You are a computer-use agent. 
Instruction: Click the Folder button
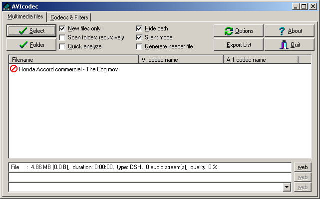[x=31, y=45]
